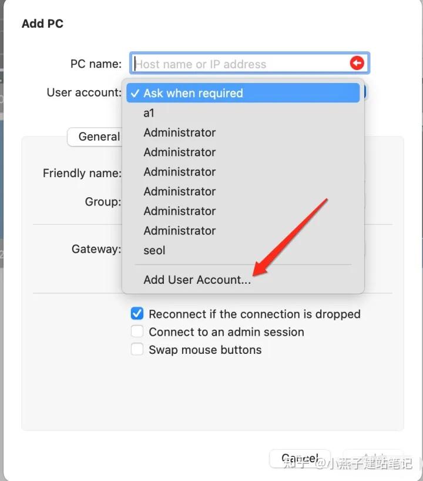Screen dimensions: 423x481
Task: Switch to the General tab
Action: pos(97,137)
